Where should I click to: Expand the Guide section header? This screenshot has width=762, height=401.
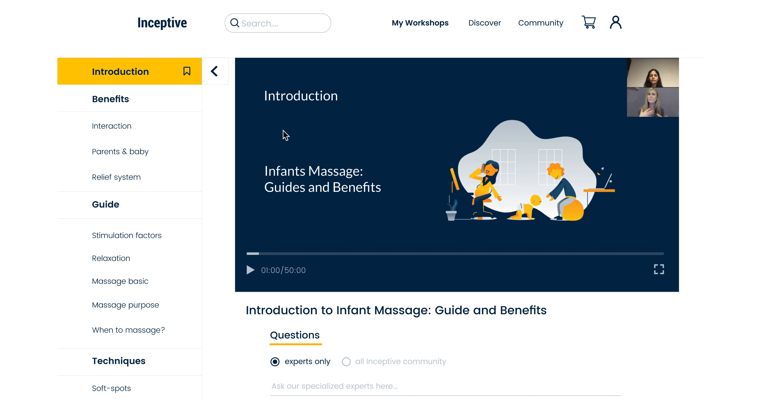105,204
